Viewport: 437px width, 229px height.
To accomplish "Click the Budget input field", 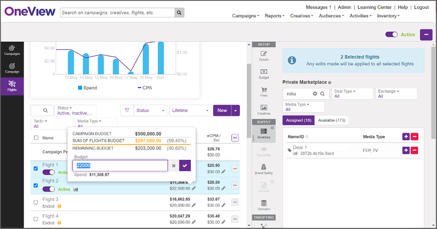I will click(x=120, y=166).
